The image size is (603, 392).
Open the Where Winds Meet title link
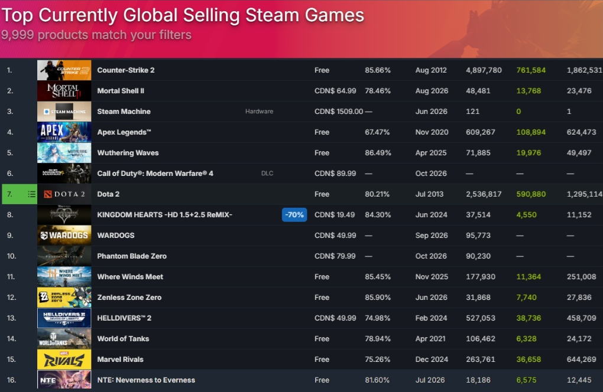(130, 277)
